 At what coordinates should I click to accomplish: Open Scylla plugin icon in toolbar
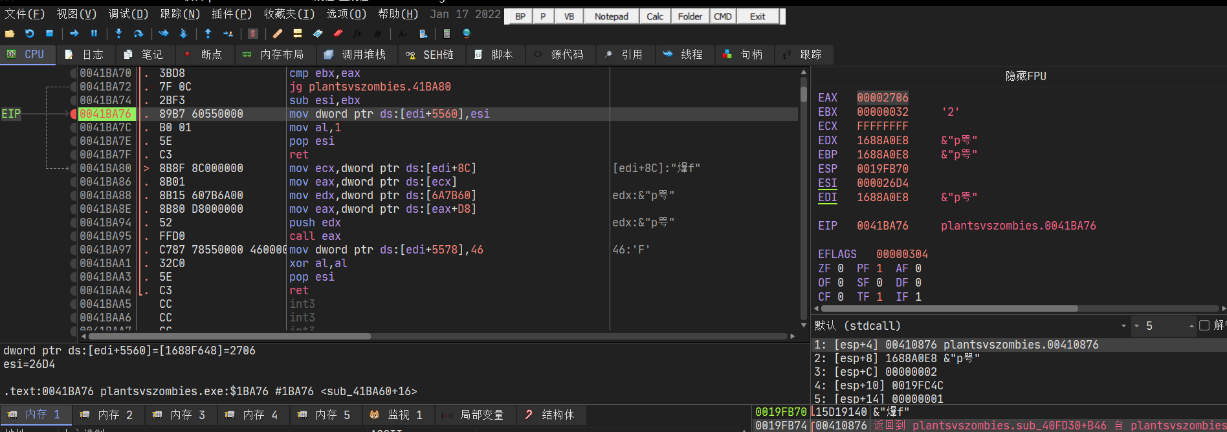(253, 34)
